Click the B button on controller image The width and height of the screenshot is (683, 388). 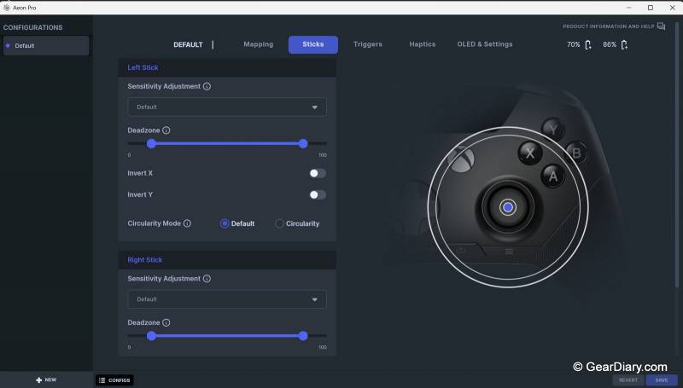pyautogui.click(x=576, y=153)
